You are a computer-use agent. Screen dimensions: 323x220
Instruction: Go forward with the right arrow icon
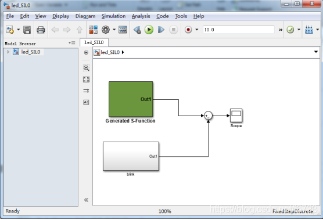coord(67,30)
